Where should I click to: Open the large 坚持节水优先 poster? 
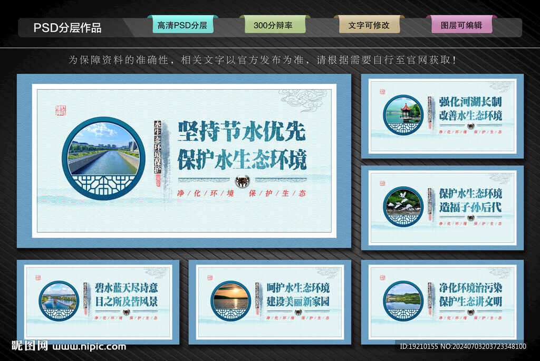pos(184,161)
